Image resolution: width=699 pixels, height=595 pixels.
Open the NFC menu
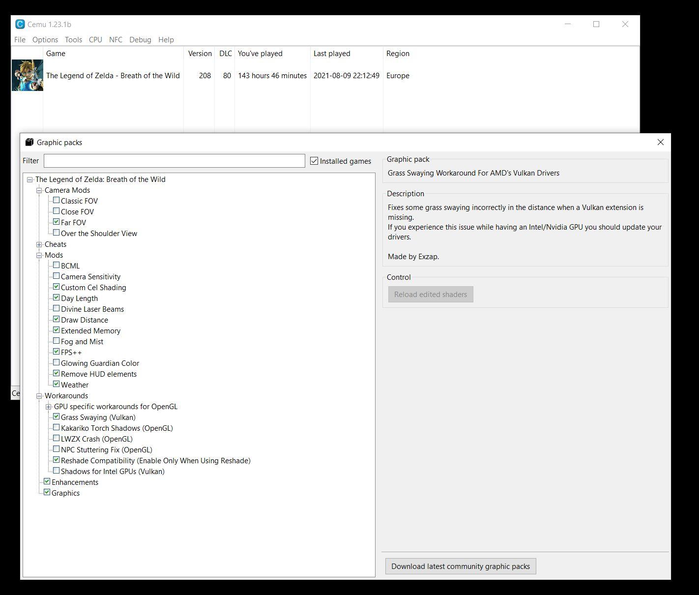tap(116, 40)
